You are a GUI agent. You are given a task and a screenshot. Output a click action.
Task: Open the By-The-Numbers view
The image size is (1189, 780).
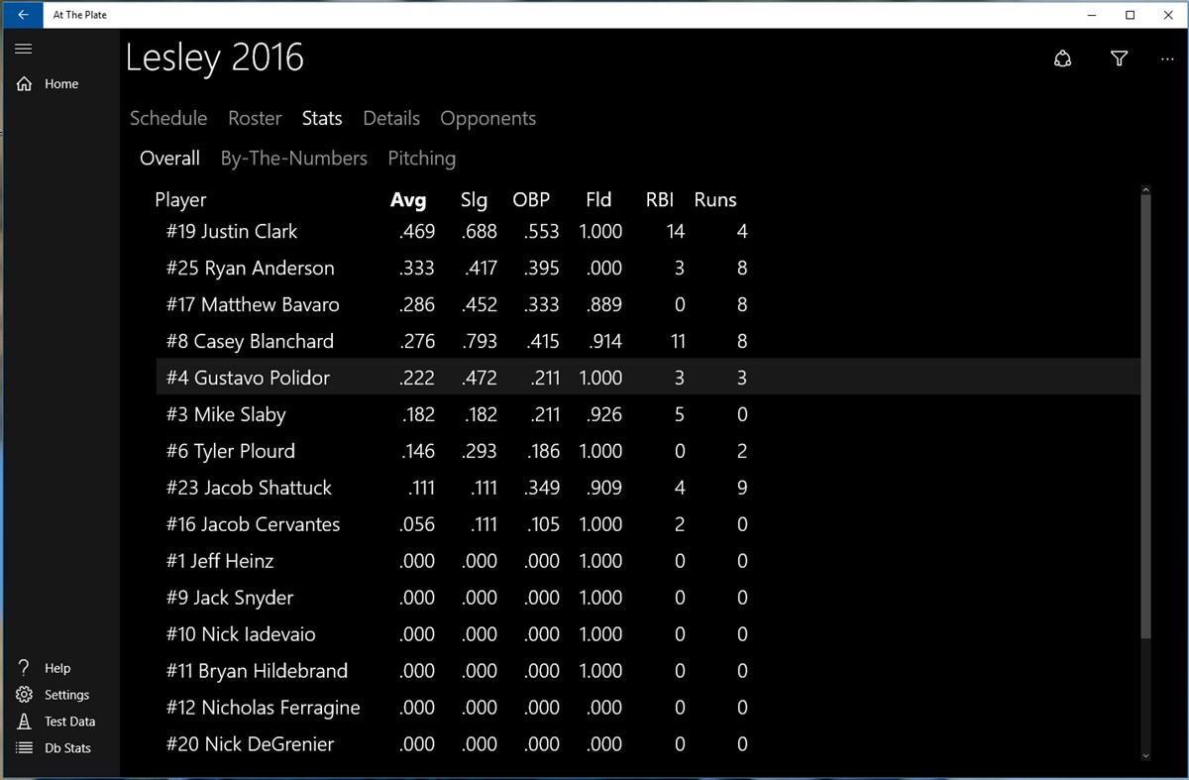(293, 158)
